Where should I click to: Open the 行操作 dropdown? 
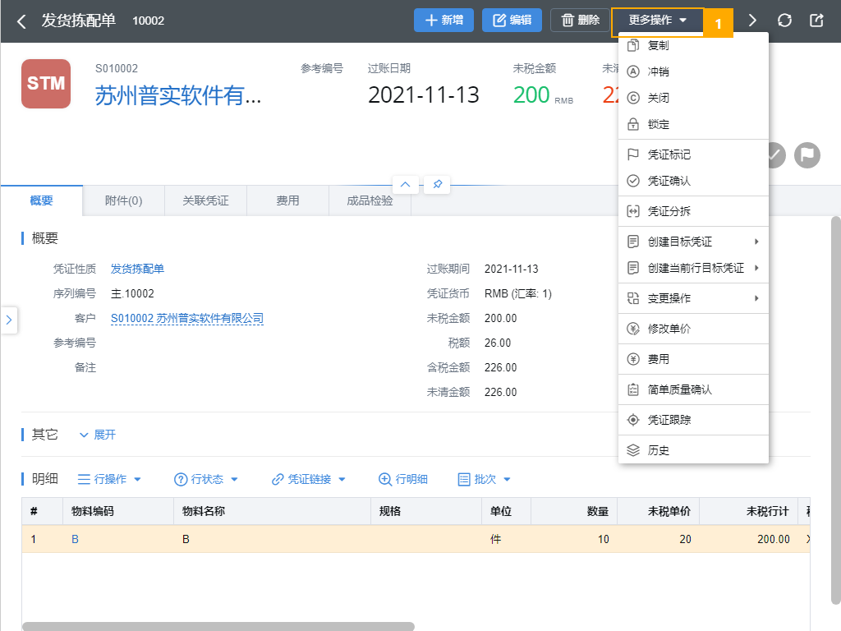coord(109,479)
